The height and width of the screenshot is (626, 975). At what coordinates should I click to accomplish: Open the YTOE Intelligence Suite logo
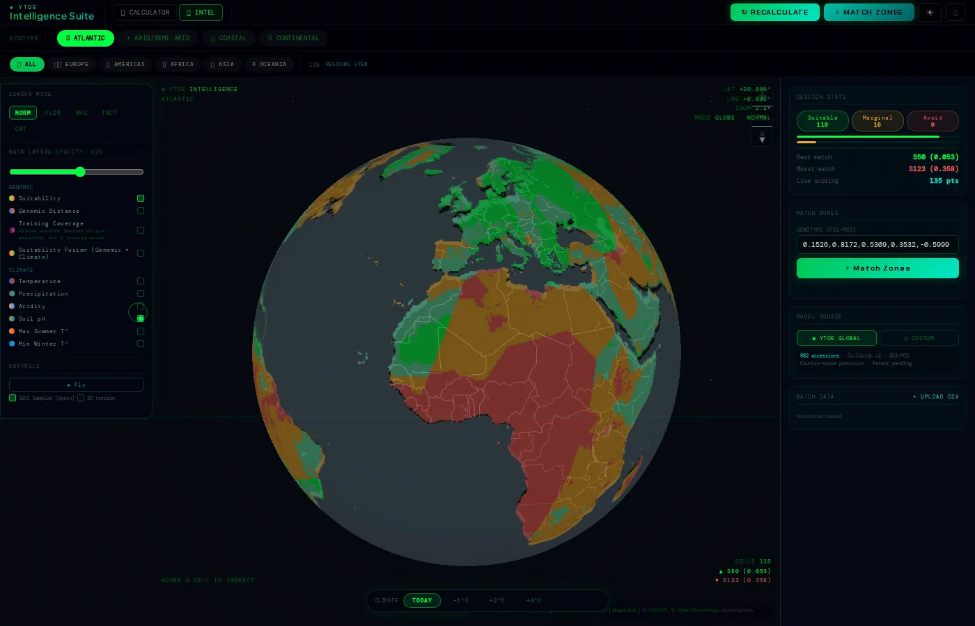[x=52, y=13]
